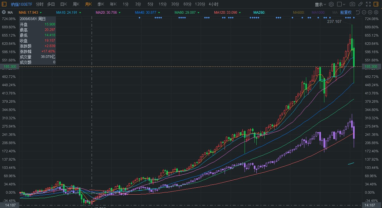Open chart settings gear in top toolbar

pyautogui.click(x=331, y=4)
